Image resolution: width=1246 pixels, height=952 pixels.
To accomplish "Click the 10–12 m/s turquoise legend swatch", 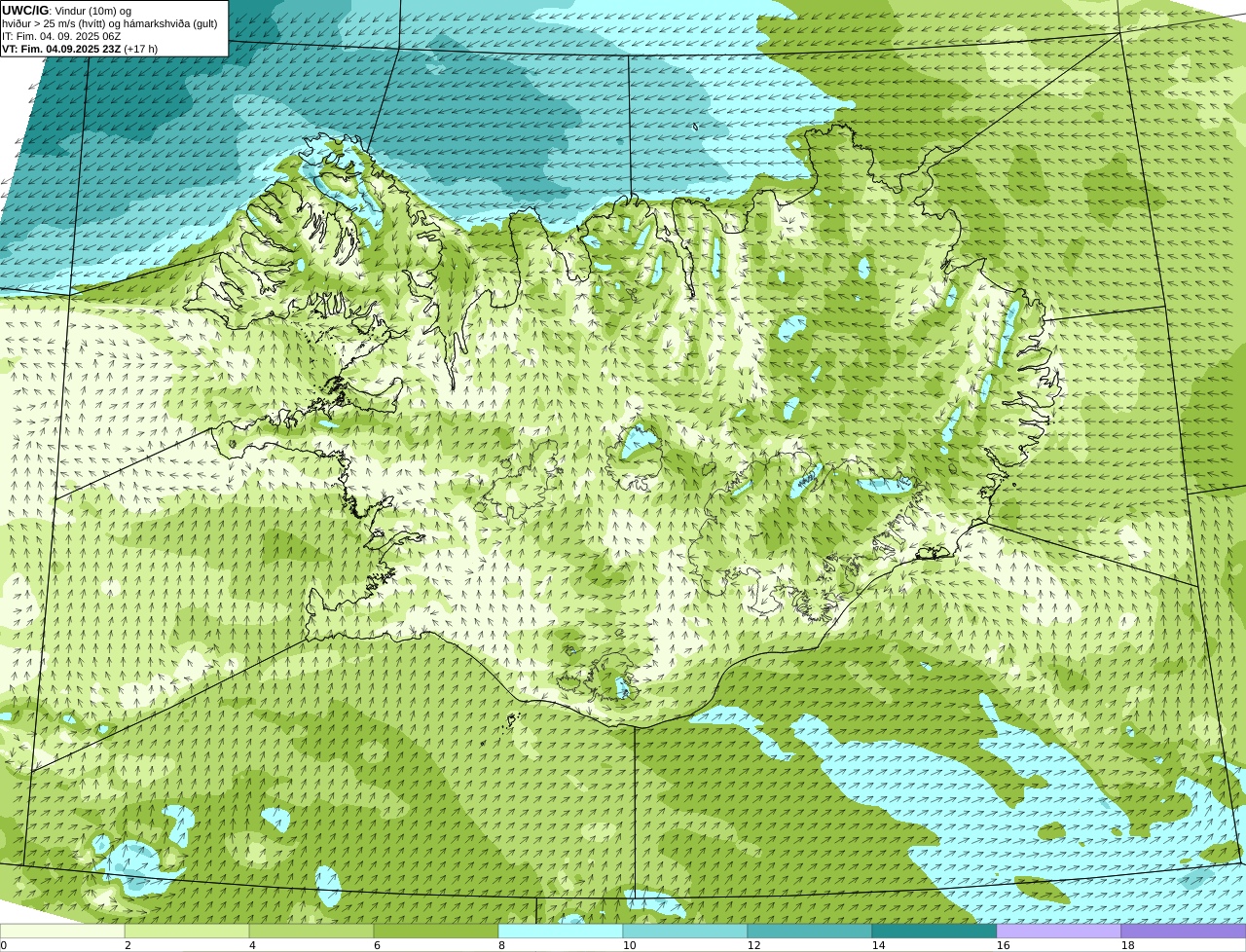I will click(685, 931).
